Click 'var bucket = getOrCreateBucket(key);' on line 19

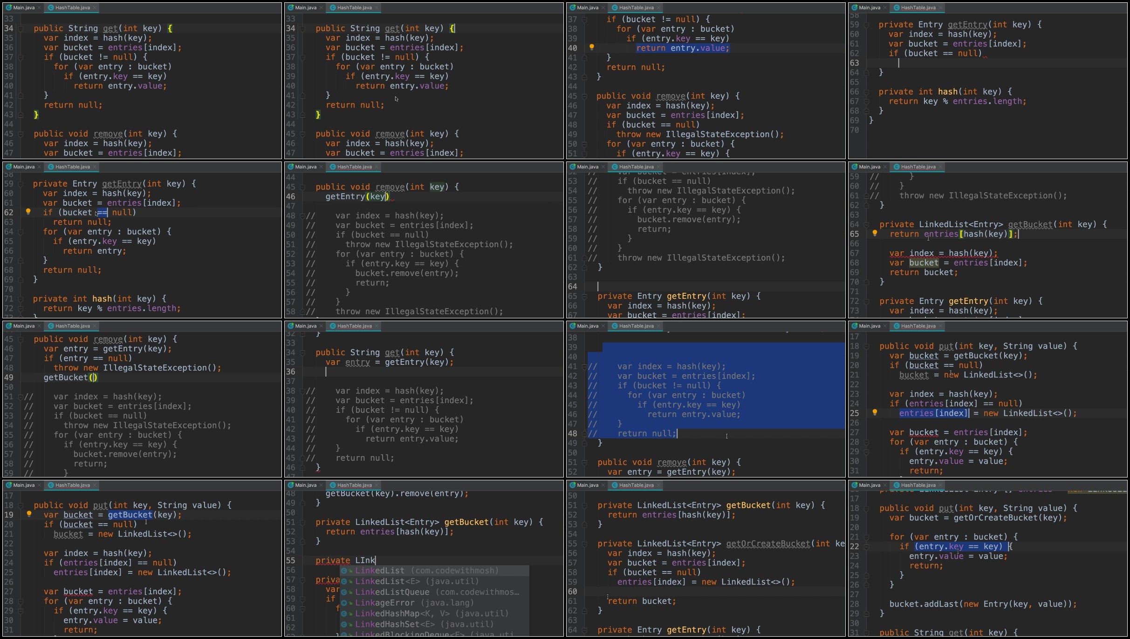978,518
